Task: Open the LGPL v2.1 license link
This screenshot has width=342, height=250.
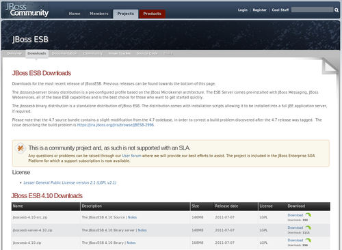Action: [70, 182]
